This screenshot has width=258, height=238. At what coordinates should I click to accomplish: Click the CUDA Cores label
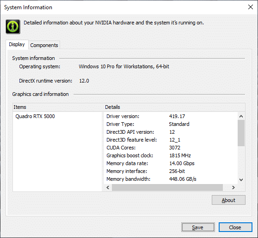pos(121,148)
